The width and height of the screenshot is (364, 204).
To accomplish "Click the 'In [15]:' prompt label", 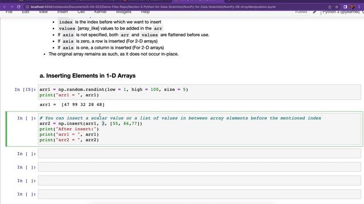I will coord(25,90).
